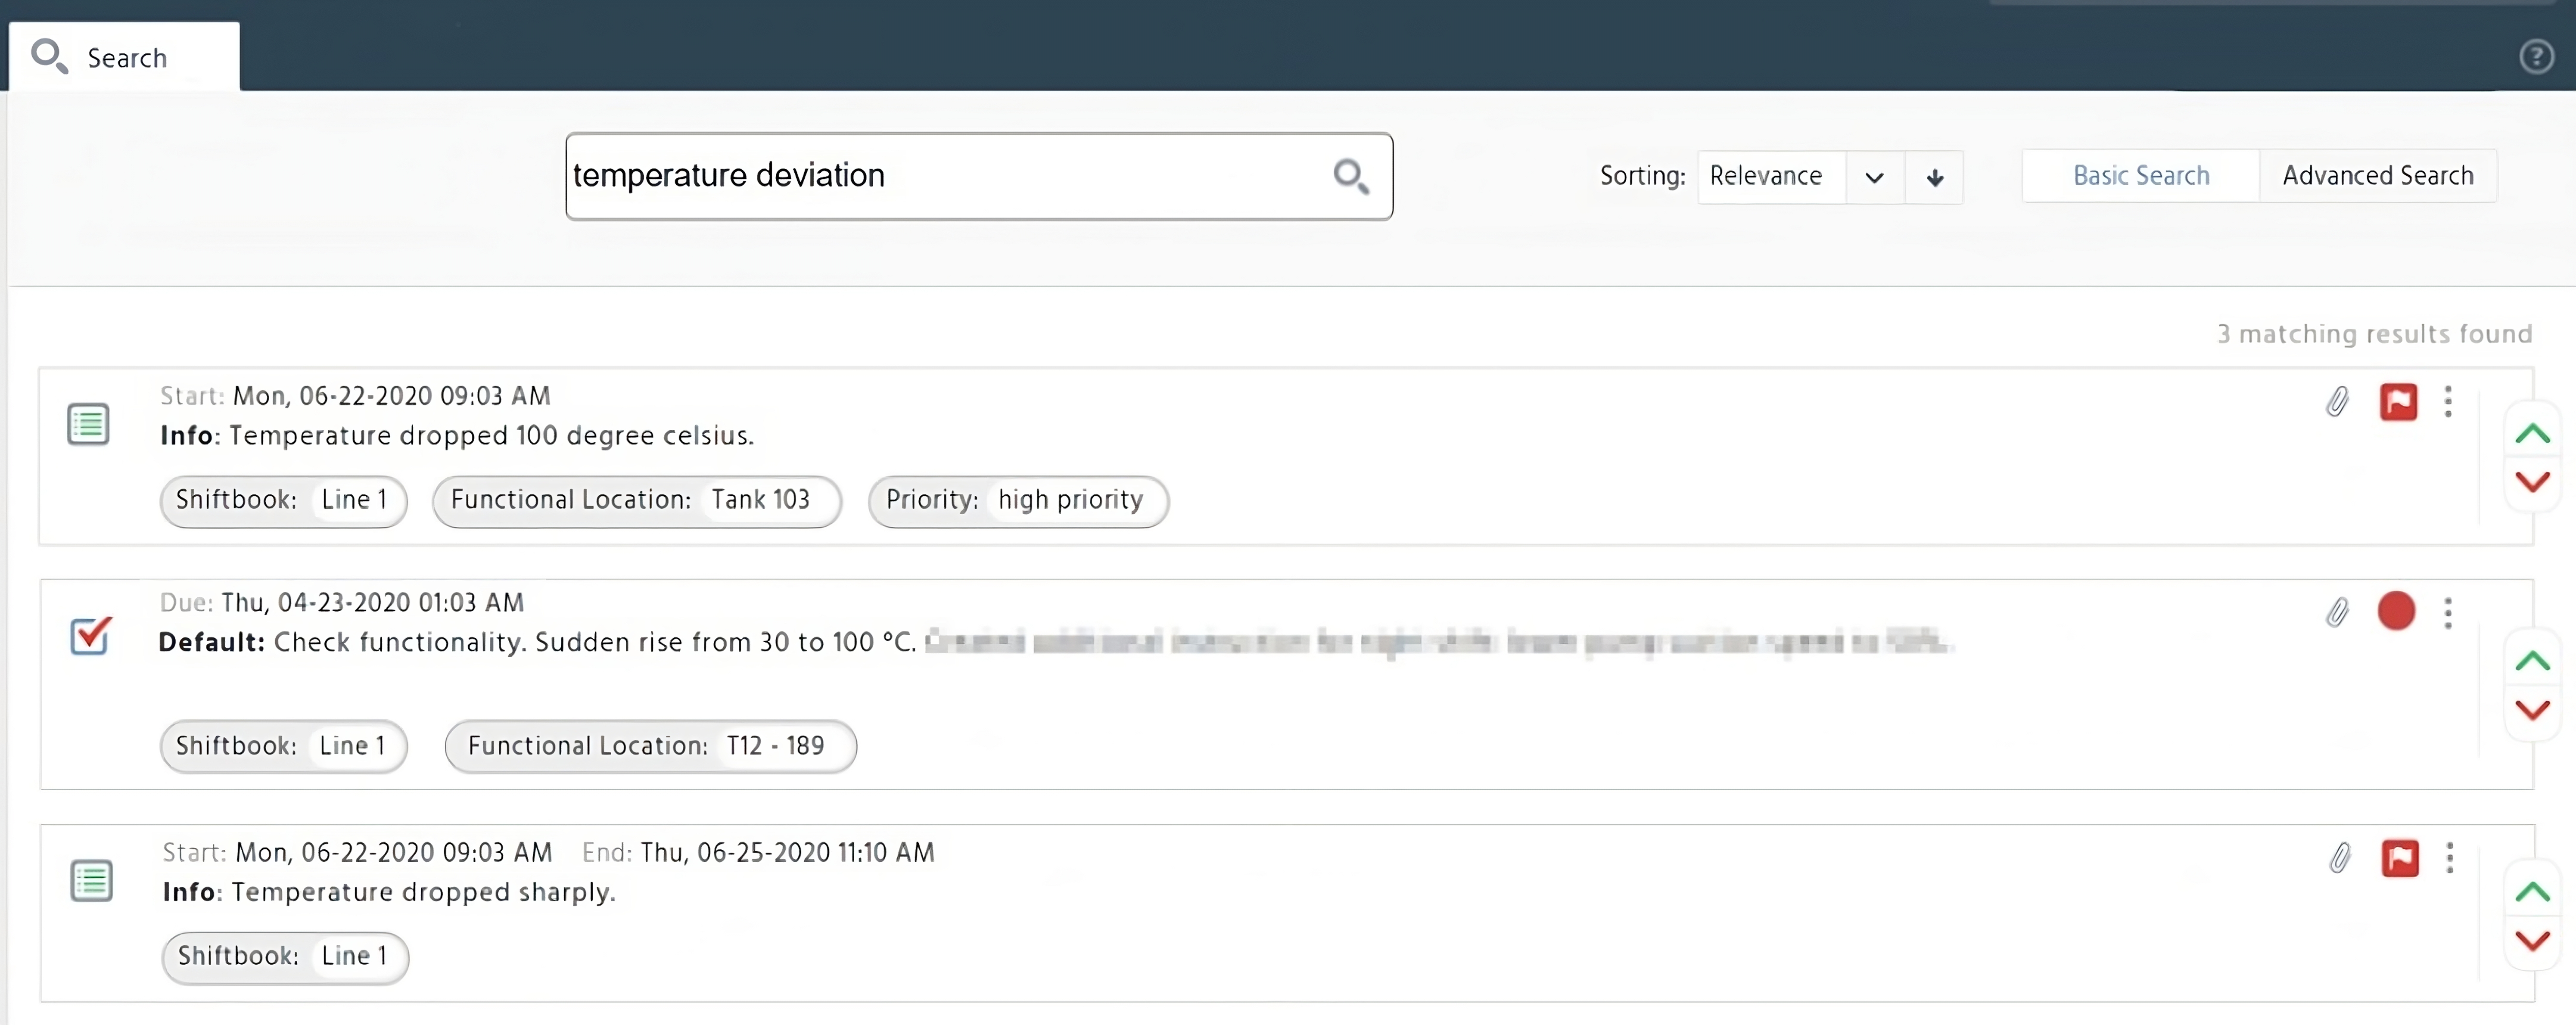
Task: Switch to Basic Search tab
Action: click(x=2140, y=176)
